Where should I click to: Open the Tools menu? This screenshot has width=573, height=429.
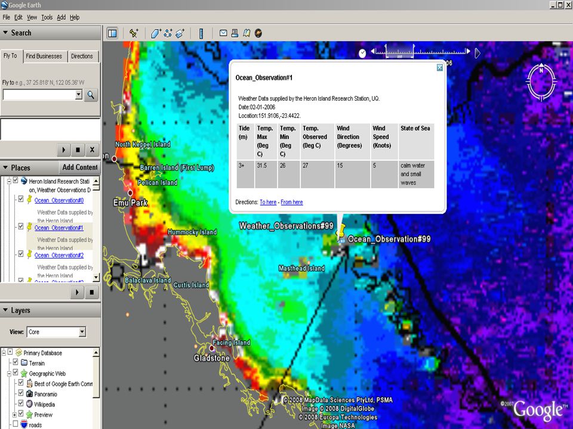(x=47, y=17)
